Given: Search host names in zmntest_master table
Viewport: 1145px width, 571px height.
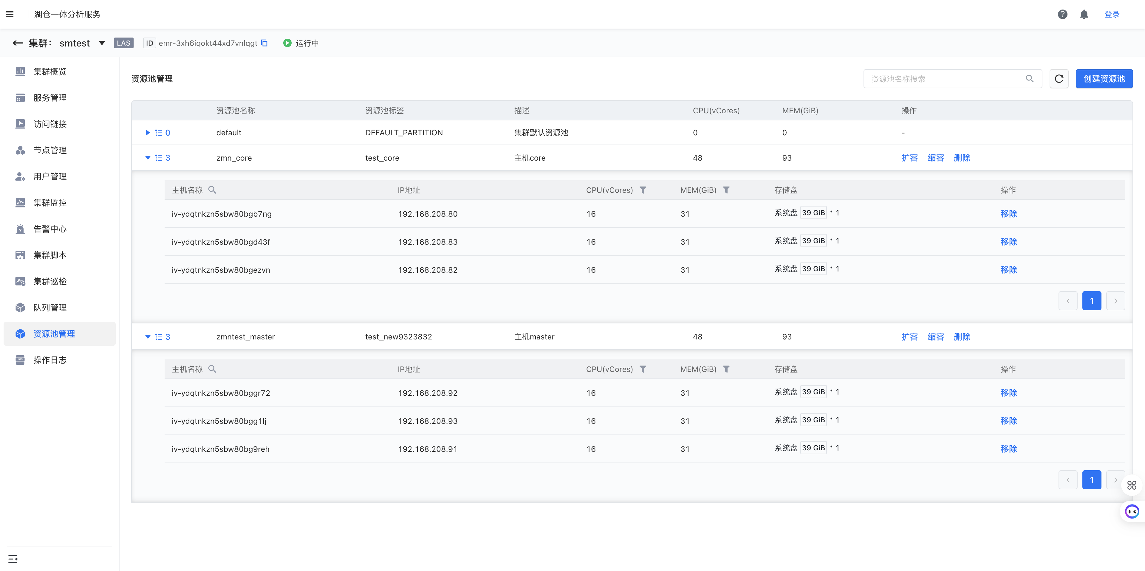Looking at the screenshot, I should pyautogui.click(x=212, y=369).
